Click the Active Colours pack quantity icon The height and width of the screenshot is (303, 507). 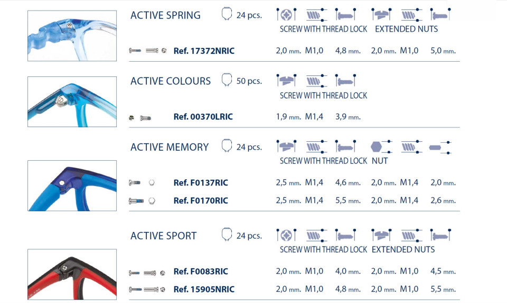tap(227, 80)
